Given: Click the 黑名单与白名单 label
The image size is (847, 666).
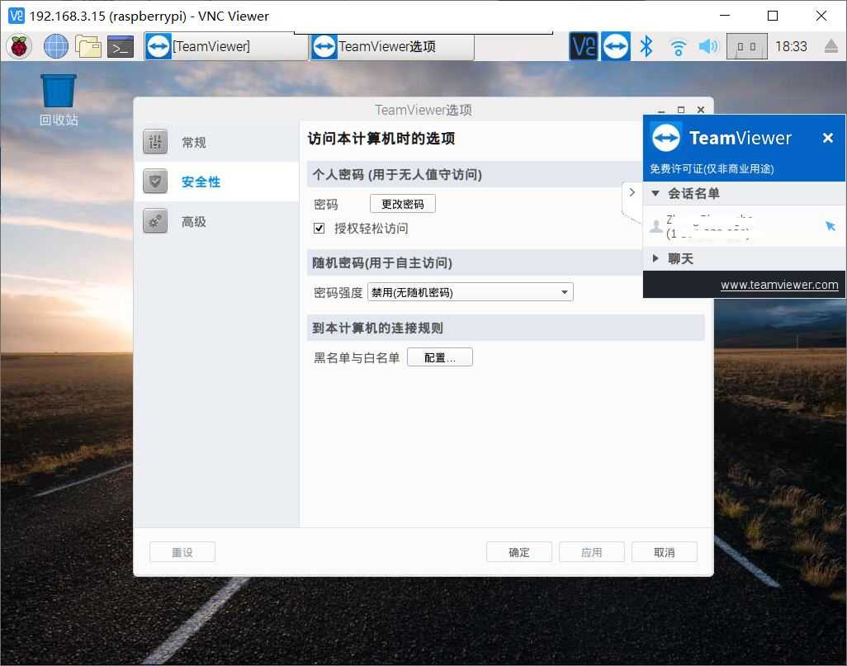Looking at the screenshot, I should [357, 357].
